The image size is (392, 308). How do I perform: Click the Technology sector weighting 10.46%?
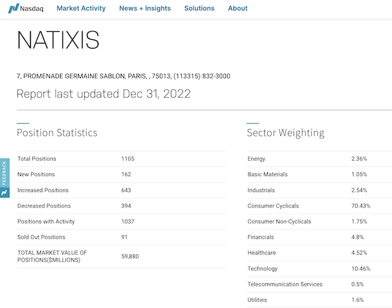(x=361, y=269)
